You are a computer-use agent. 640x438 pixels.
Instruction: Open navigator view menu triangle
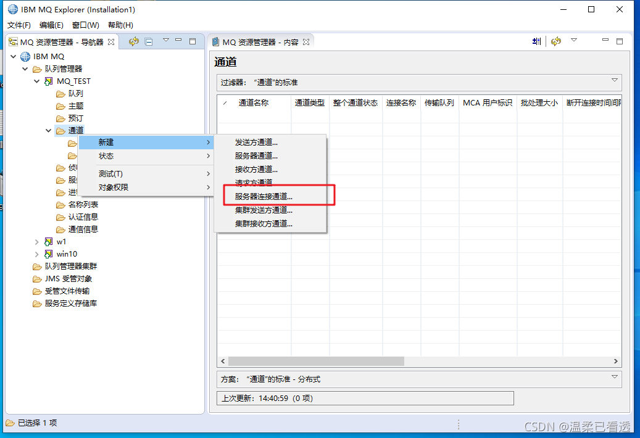pos(166,40)
